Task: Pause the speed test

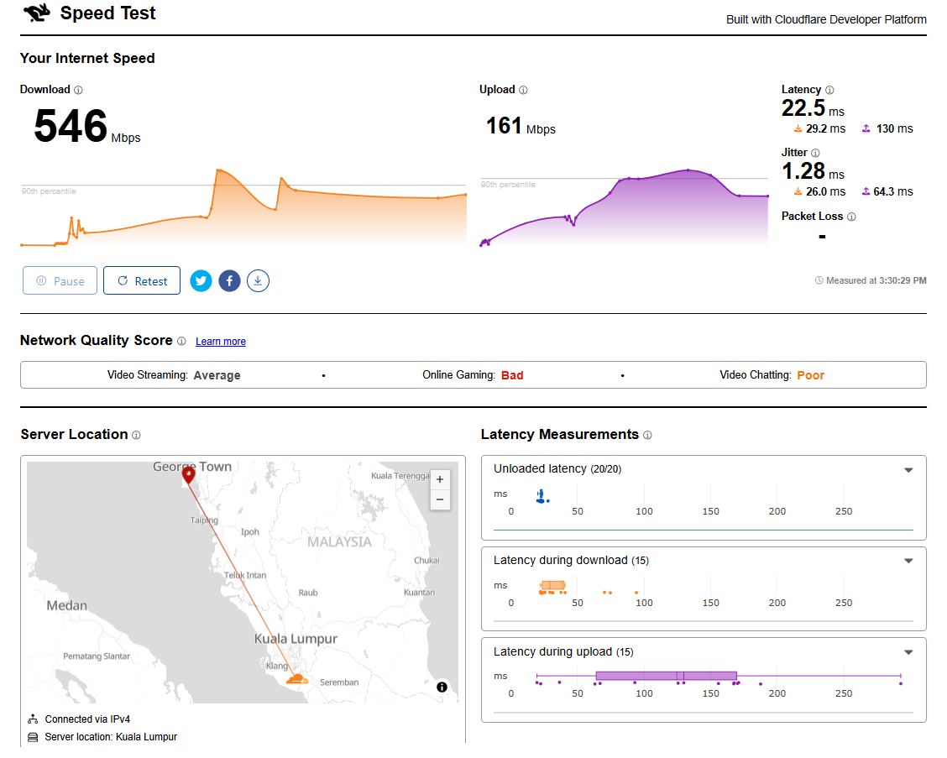Action: click(60, 281)
